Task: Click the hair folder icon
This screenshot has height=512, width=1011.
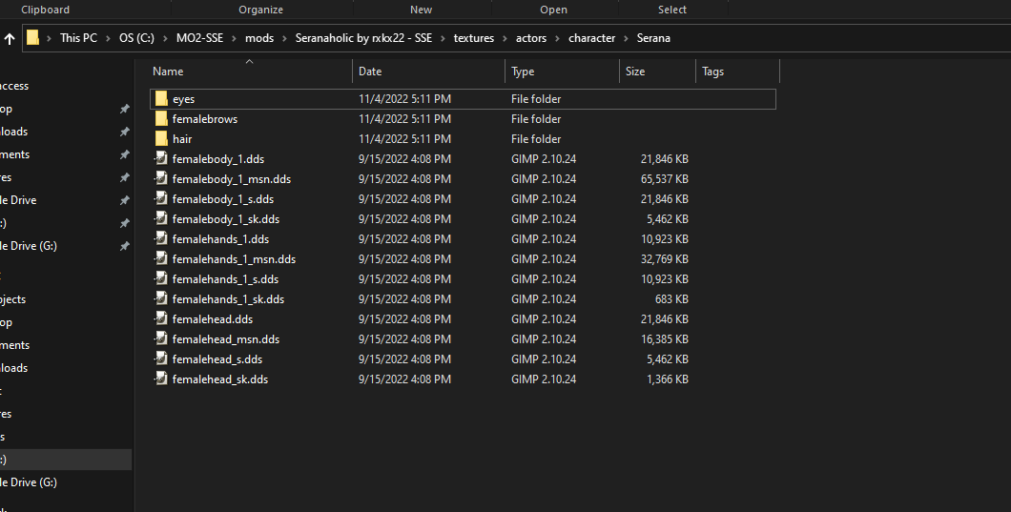Action: (161, 139)
